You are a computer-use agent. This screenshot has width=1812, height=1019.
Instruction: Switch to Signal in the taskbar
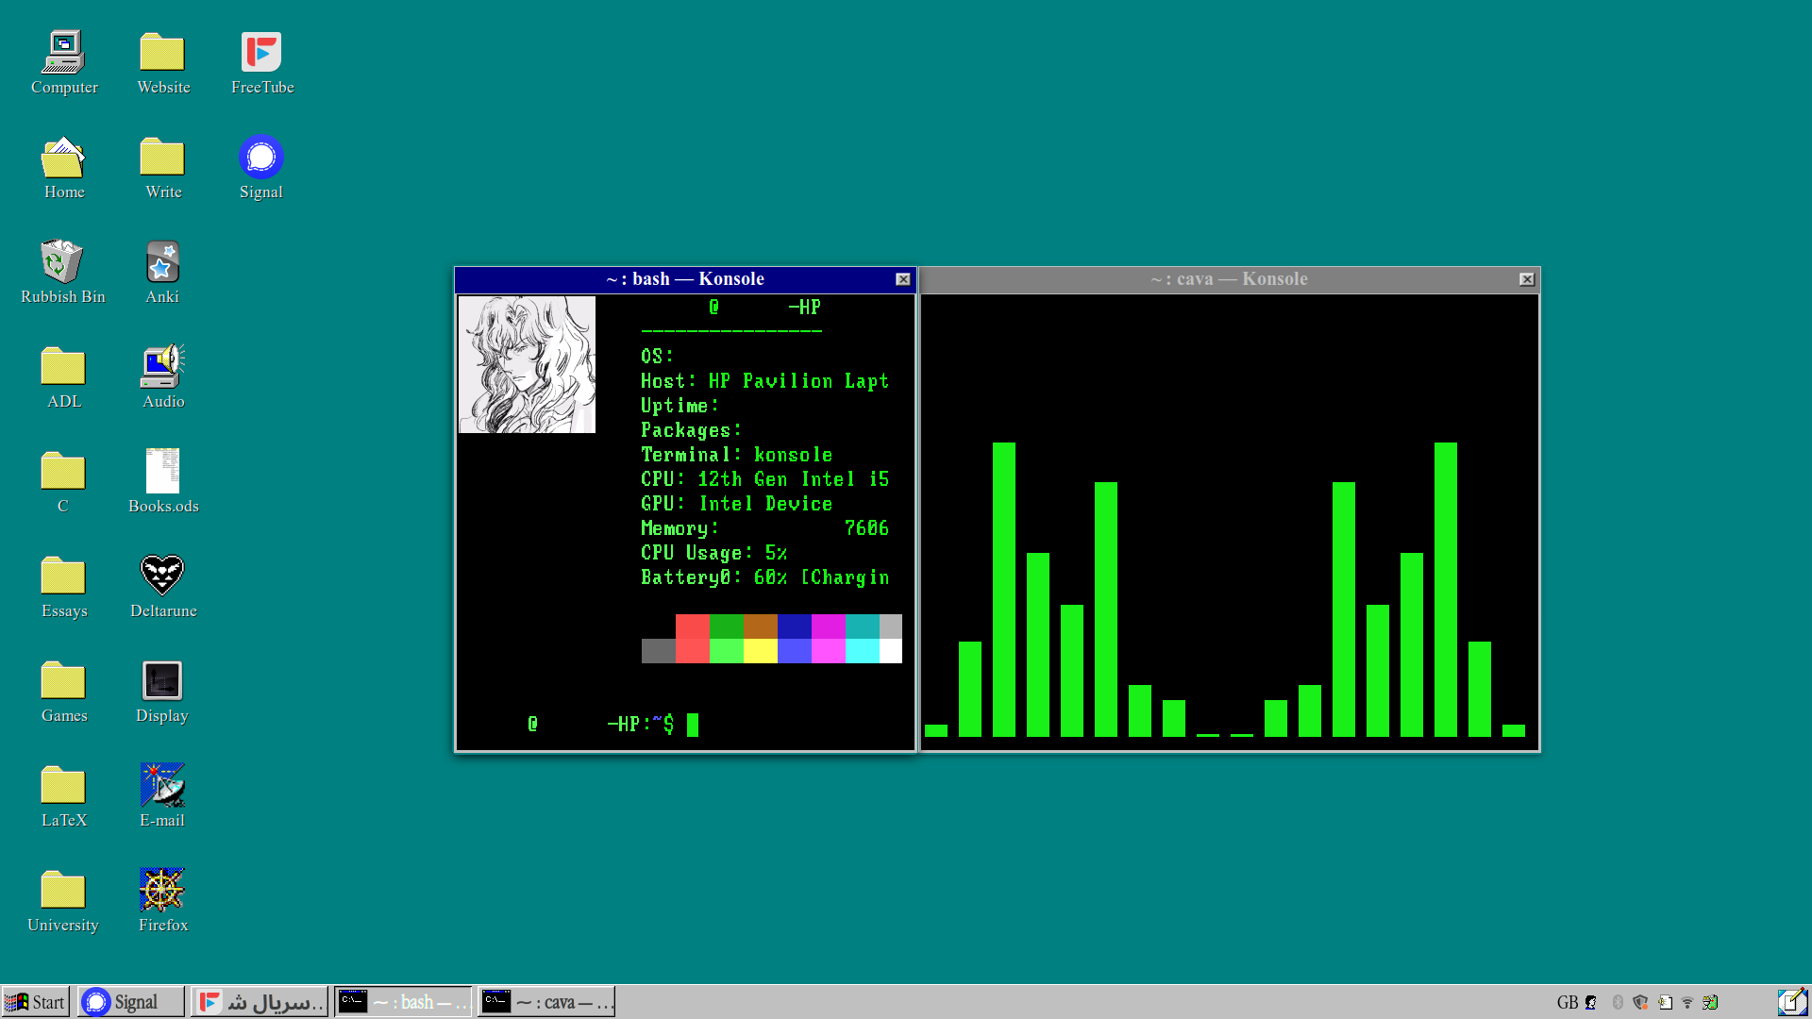[x=130, y=1002]
